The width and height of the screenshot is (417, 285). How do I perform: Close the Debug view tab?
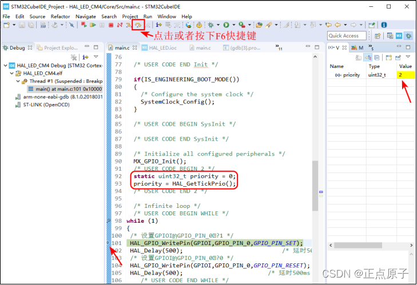click(x=30, y=47)
